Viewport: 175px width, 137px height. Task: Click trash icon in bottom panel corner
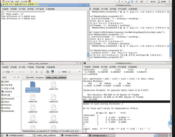[170, 135]
